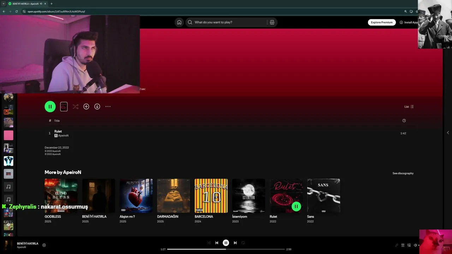Click the duration clock column icon
The image size is (452, 254).
coord(404,121)
